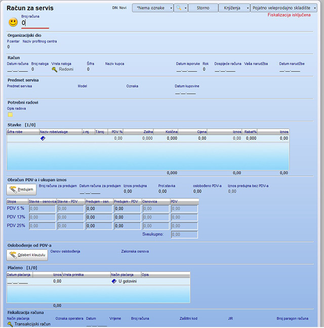Click Fiskalizacija isključena red text

click(x=289, y=15)
